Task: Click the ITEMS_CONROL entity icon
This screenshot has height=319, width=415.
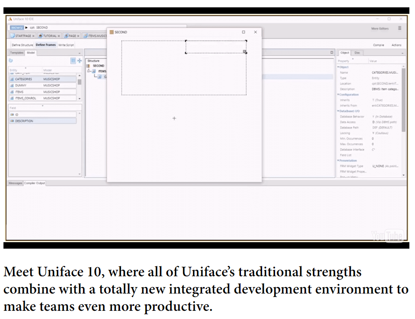Action: pyautogui.click(x=12, y=98)
